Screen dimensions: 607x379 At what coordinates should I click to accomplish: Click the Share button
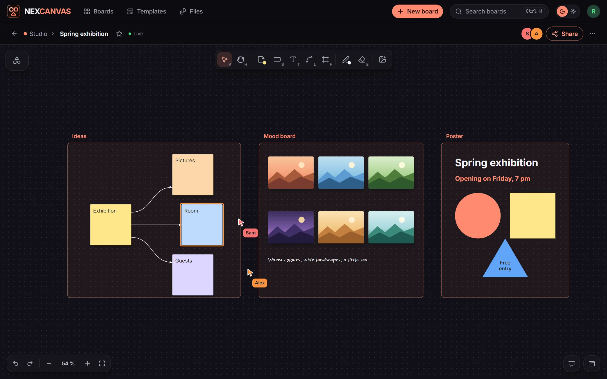[565, 34]
